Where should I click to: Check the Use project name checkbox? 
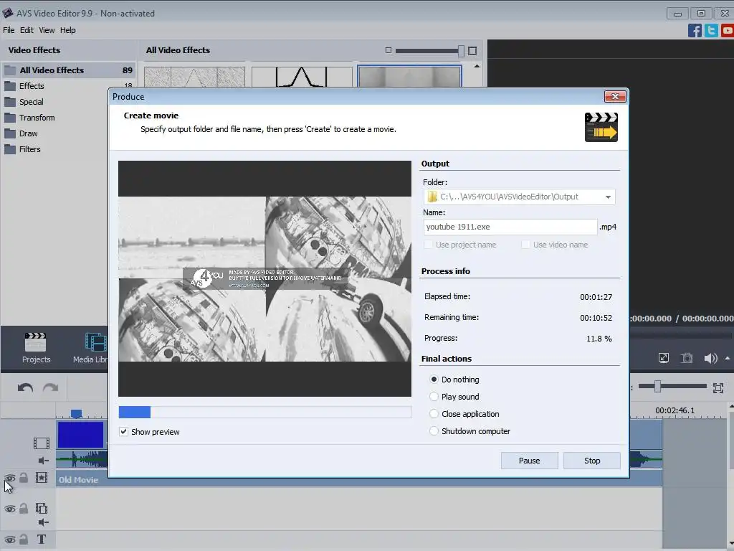click(429, 245)
